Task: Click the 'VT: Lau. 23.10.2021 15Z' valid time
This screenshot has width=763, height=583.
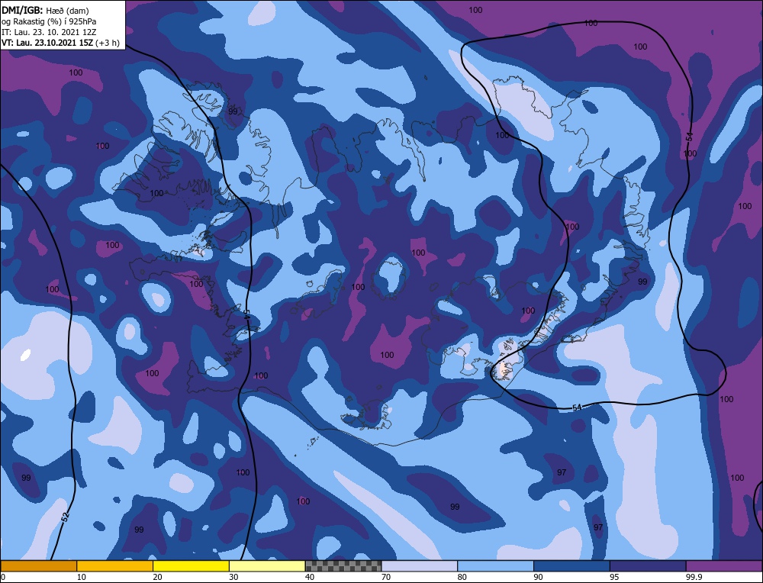Action: [48, 43]
